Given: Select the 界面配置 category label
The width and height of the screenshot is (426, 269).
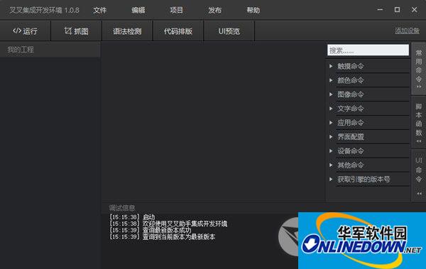Looking at the screenshot, I should pyautogui.click(x=351, y=137).
